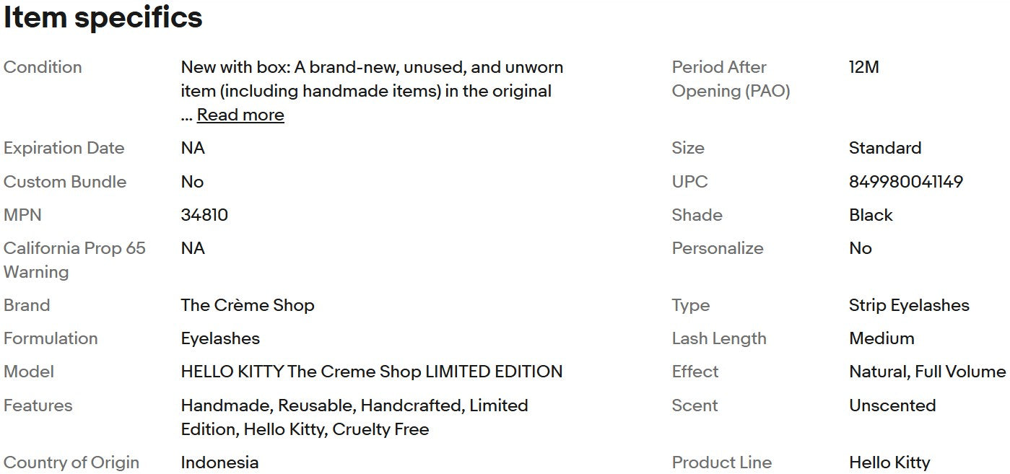Click the Item specifics heading

tap(103, 18)
